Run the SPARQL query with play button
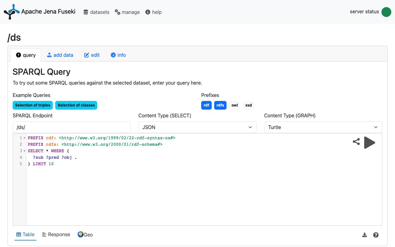Image resolution: width=395 pixels, height=247 pixels. tap(370, 143)
